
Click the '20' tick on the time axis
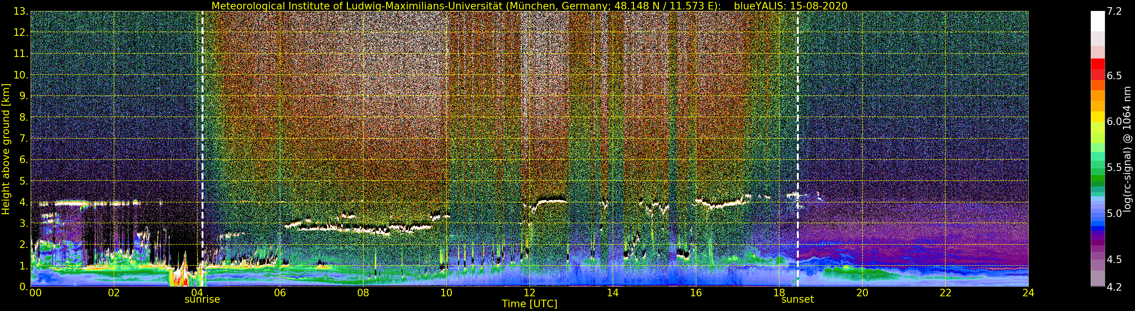click(862, 293)
